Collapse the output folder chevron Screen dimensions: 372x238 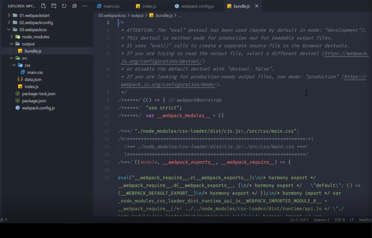(x=11, y=44)
